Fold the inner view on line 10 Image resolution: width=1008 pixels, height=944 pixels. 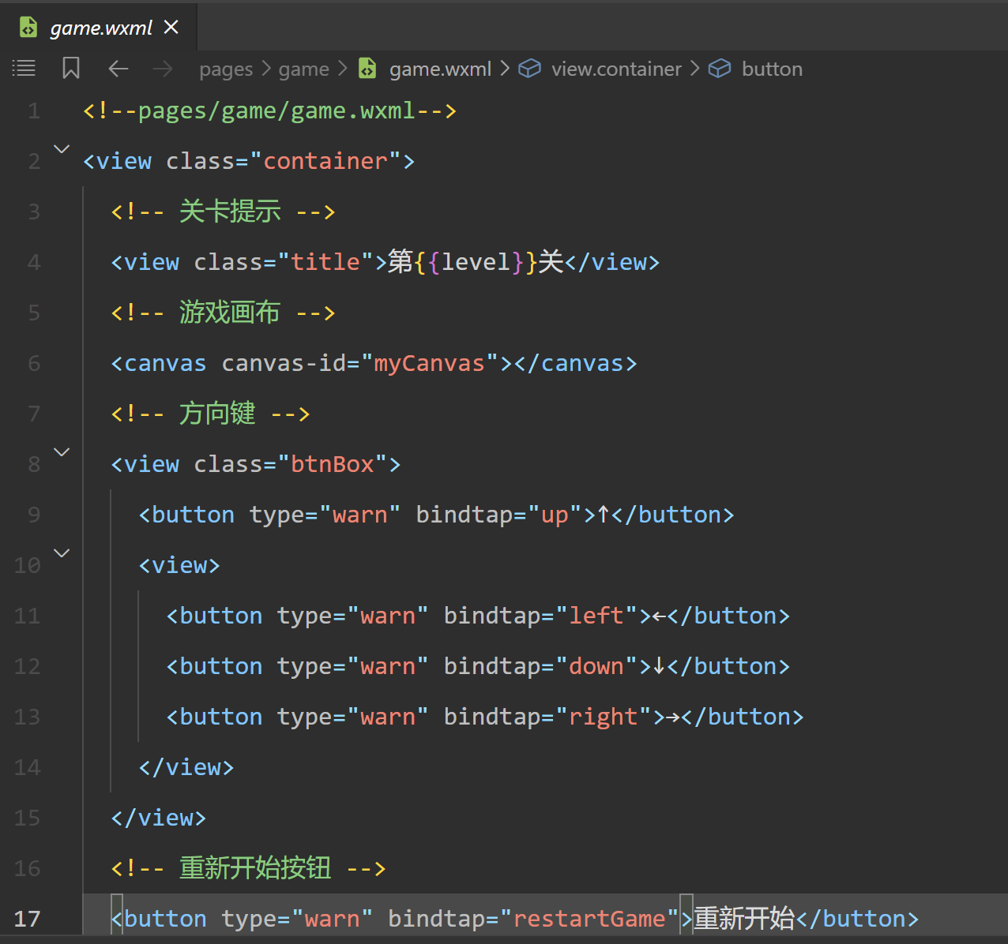coord(62,553)
